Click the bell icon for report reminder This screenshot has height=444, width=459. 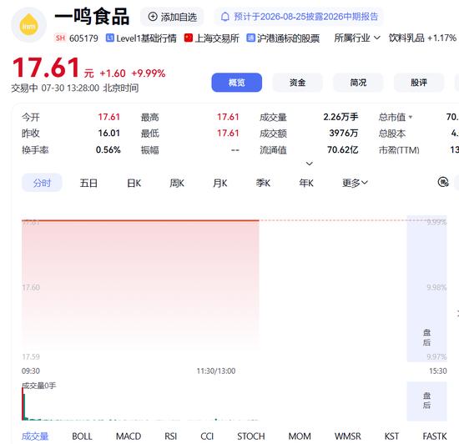click(x=224, y=17)
